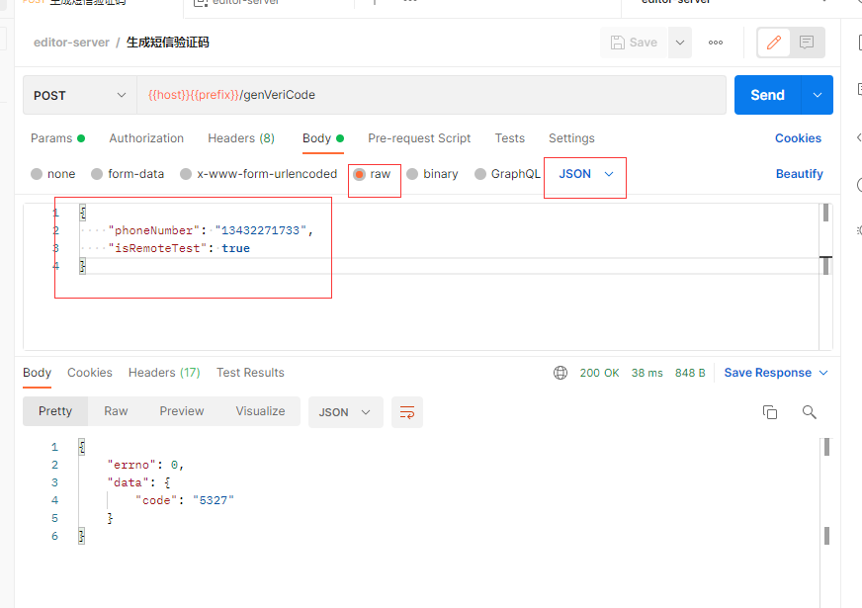Open the response Cookies tab

click(90, 373)
